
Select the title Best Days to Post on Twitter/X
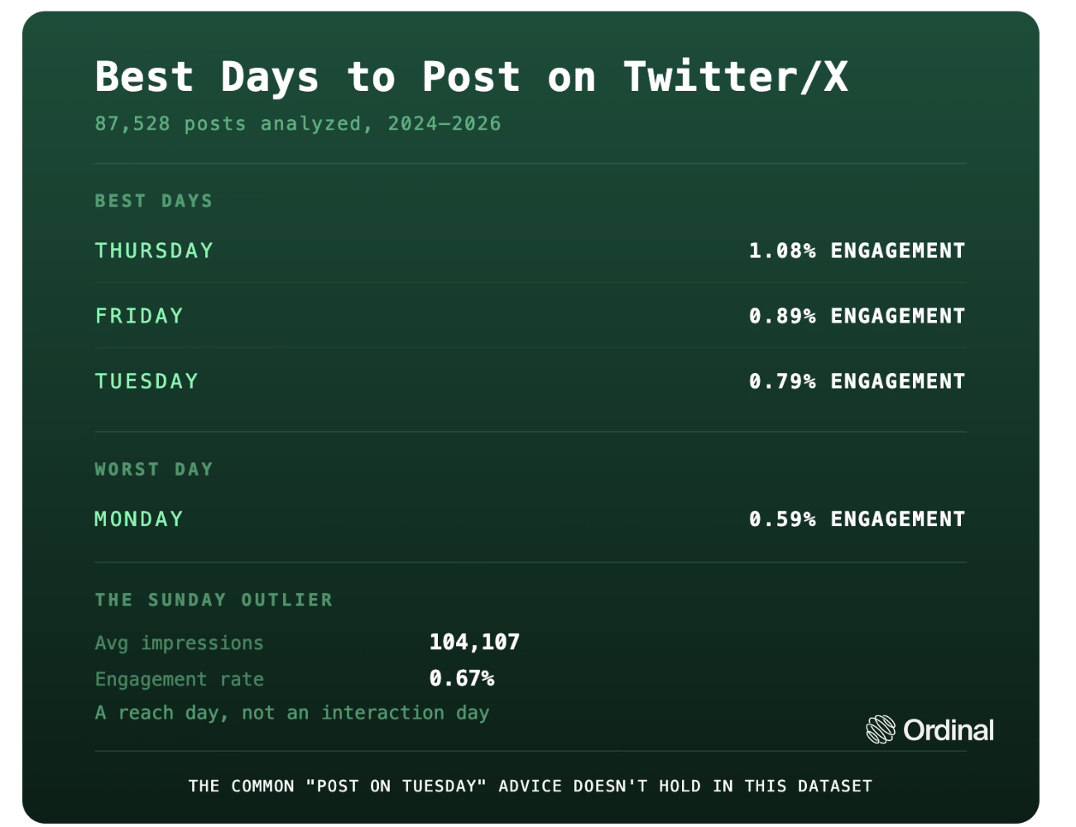point(472,76)
